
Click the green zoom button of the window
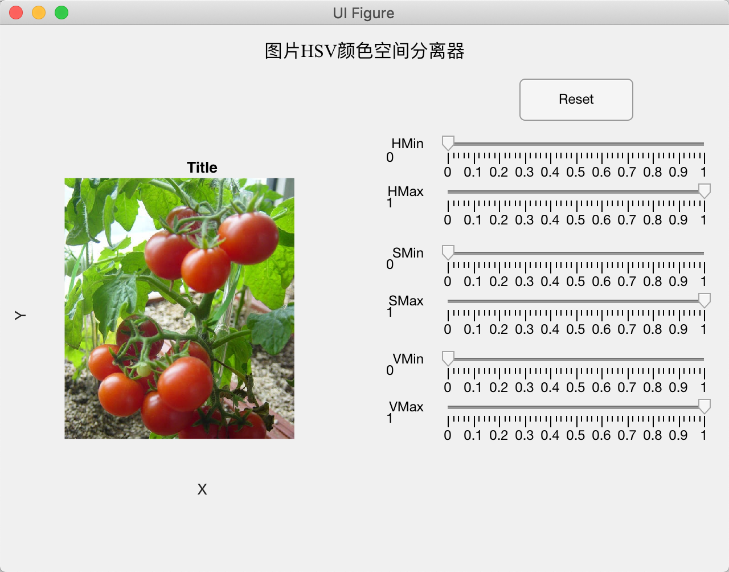coord(60,12)
